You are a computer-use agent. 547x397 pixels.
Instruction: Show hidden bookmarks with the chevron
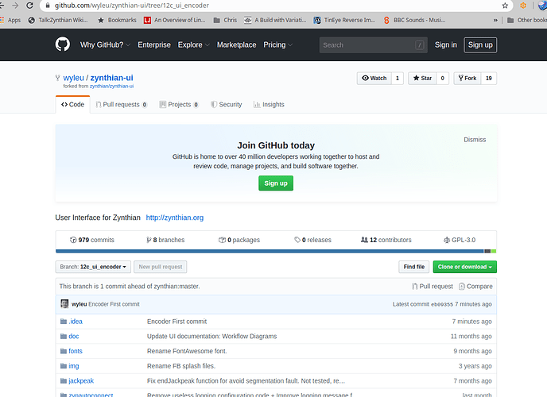point(495,20)
